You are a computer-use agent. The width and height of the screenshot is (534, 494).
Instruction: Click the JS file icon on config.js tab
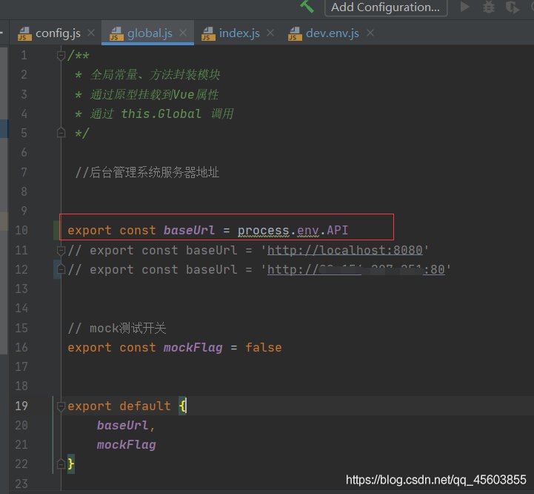click(22, 33)
